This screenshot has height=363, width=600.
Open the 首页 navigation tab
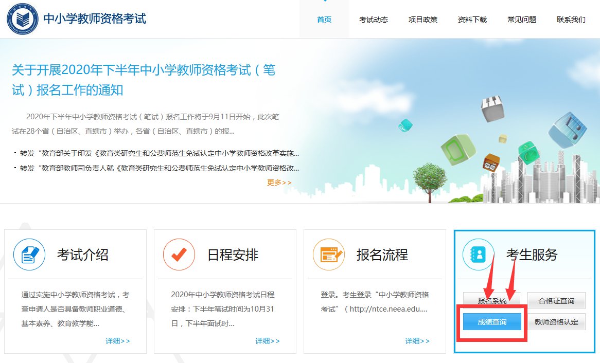point(324,20)
